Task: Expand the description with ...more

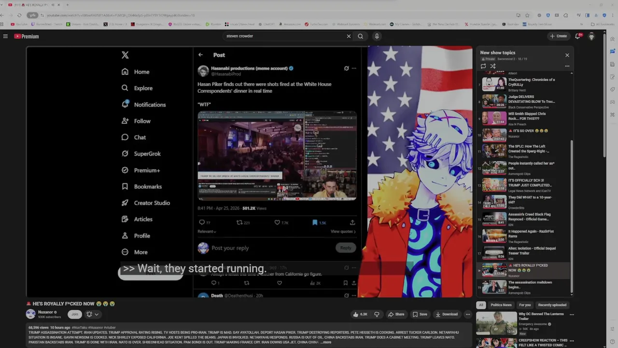Action: (x=326, y=342)
